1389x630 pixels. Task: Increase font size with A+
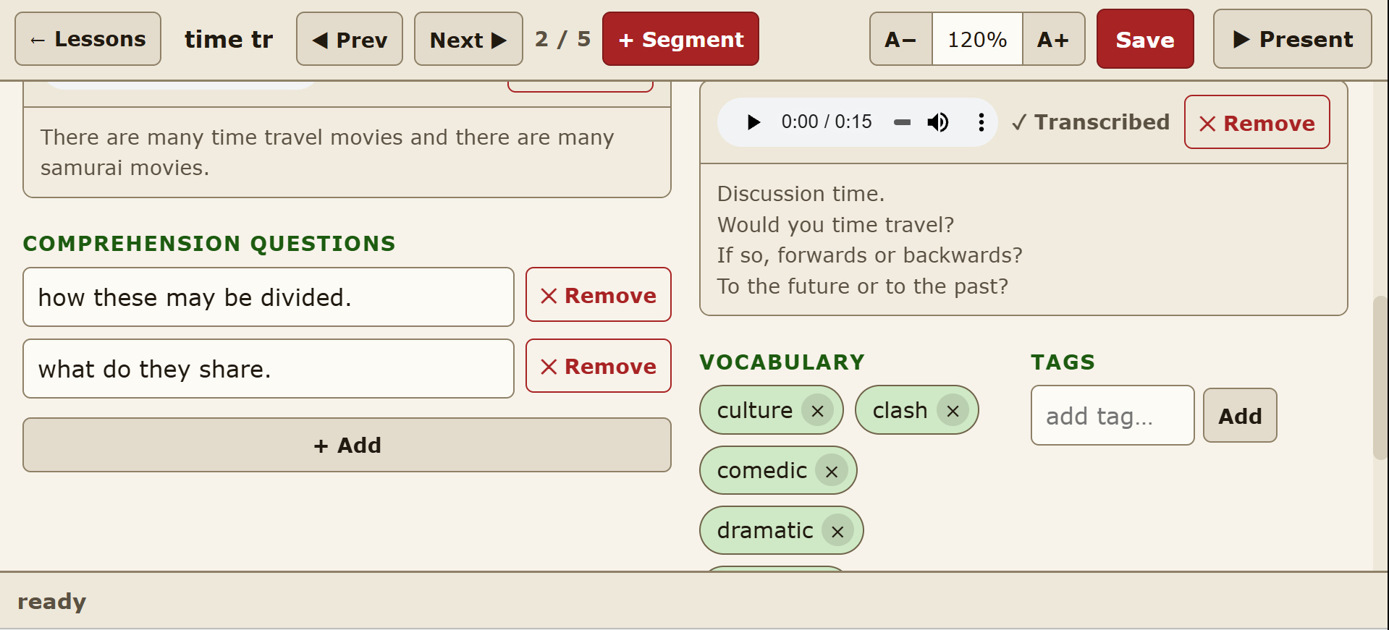[1053, 39]
